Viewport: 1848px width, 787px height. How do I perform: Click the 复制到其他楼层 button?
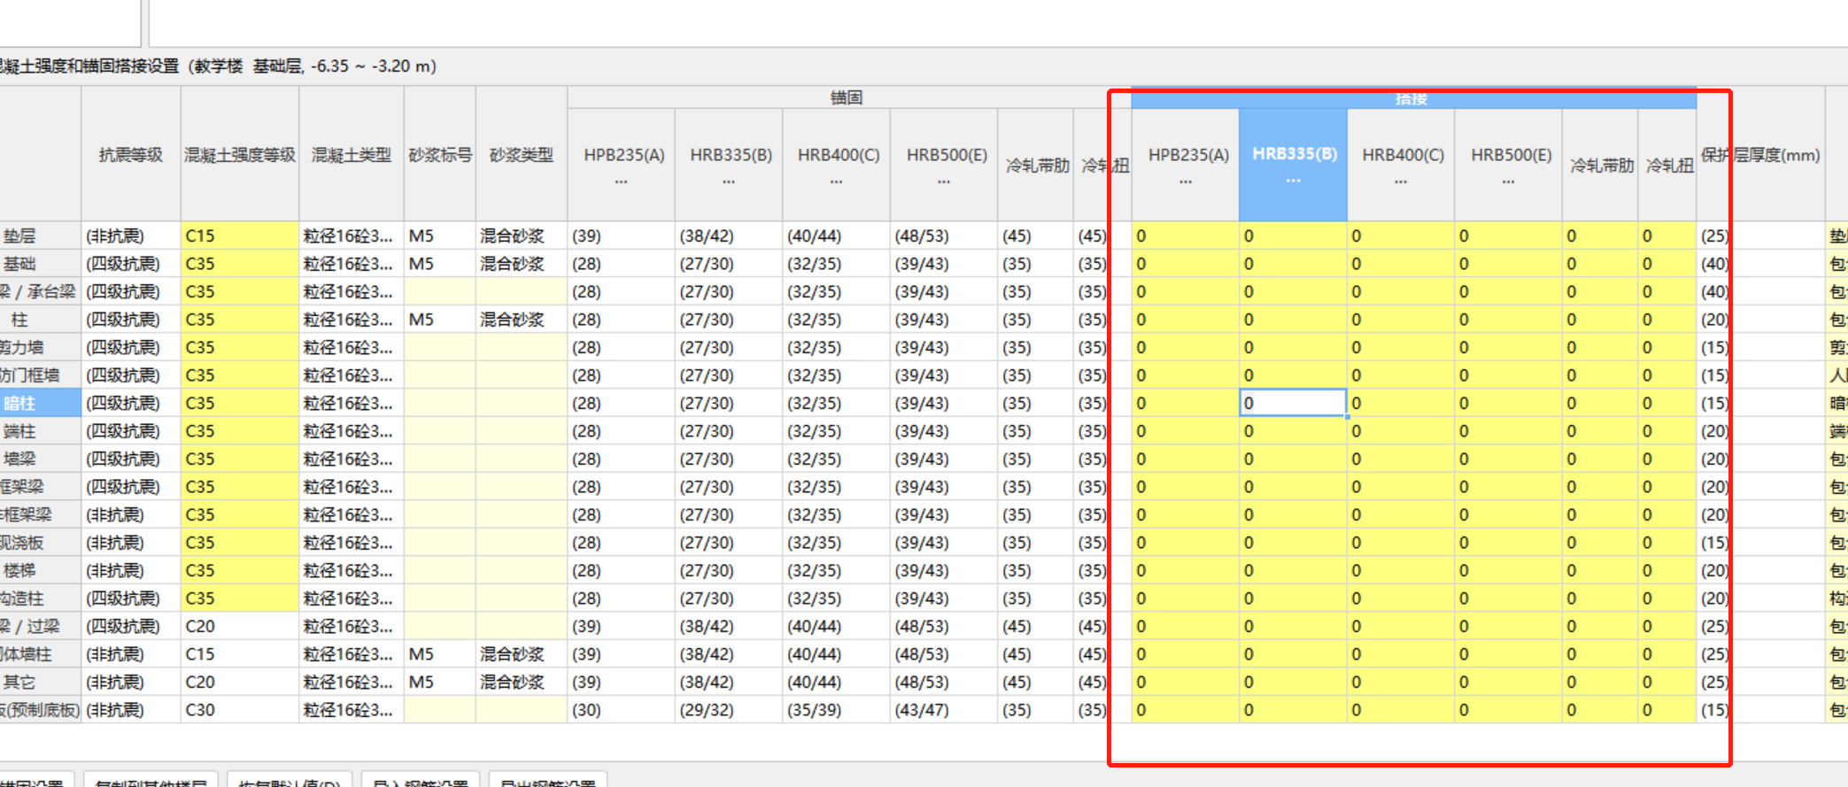pos(151,780)
